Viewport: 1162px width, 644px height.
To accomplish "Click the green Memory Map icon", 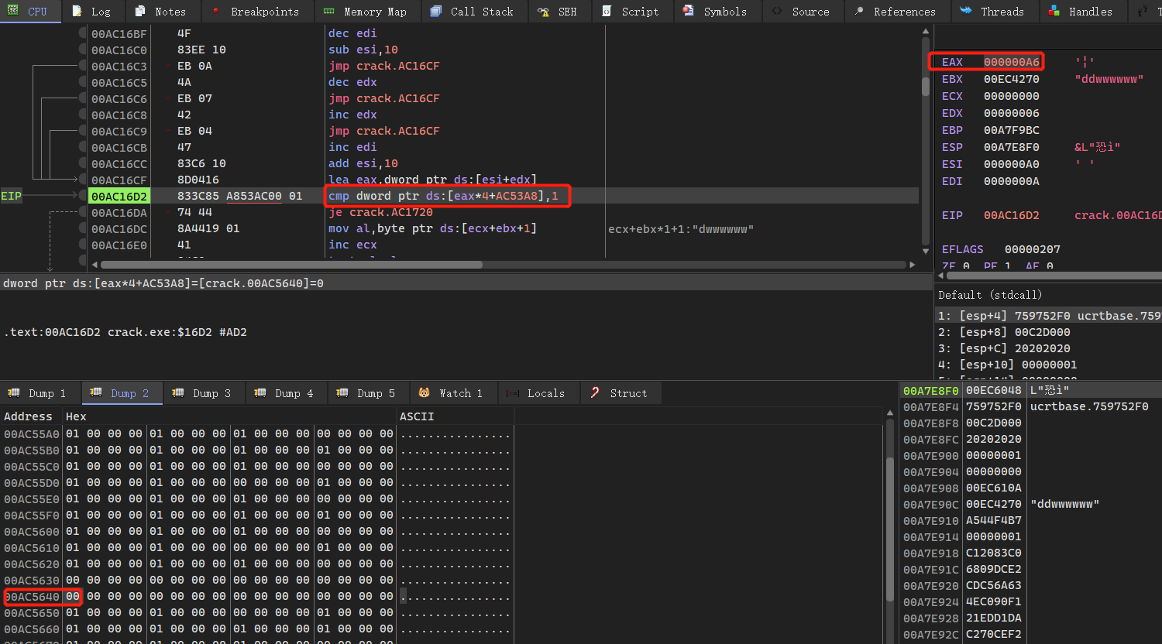I will (329, 12).
